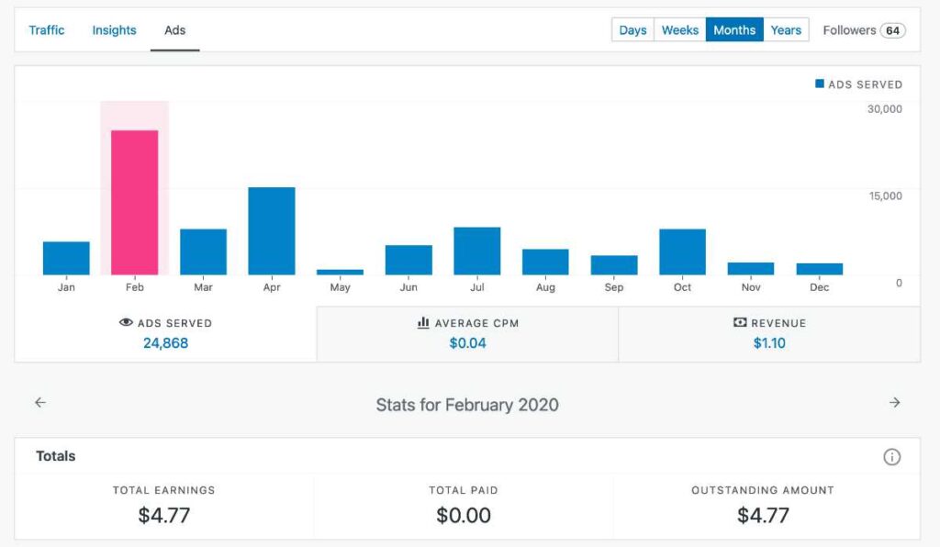Show the Average CPM stat tab

pyautogui.click(x=467, y=334)
